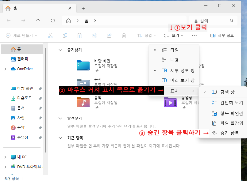Select 내 PC in the sidebar

pos(19,157)
